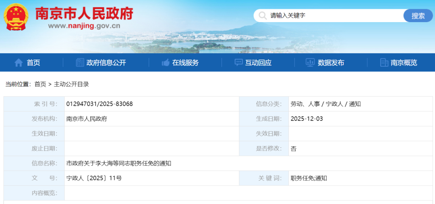Screen dimensions: 435x204
Task: Click document number 宁政人〔2025〕11号
Action: click(94, 178)
